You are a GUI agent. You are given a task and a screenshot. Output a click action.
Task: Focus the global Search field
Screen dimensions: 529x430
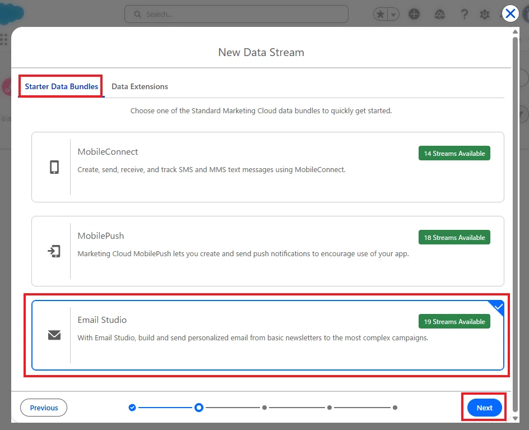pyautogui.click(x=236, y=14)
